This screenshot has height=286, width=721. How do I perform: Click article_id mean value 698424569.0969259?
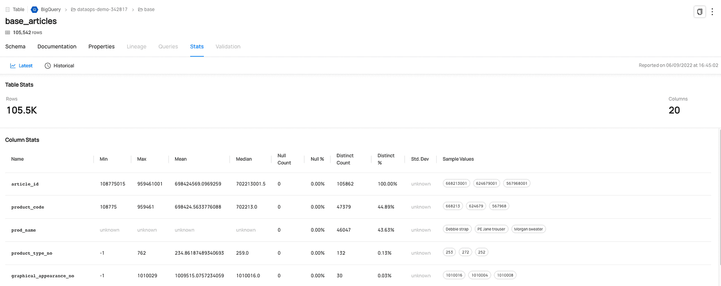(198, 184)
